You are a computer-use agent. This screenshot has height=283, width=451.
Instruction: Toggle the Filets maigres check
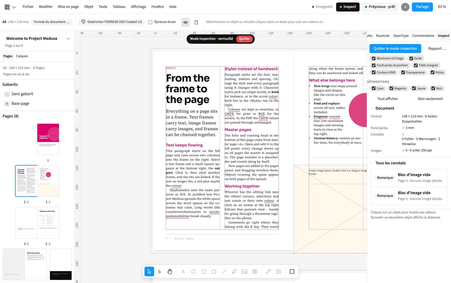tap(426, 65)
